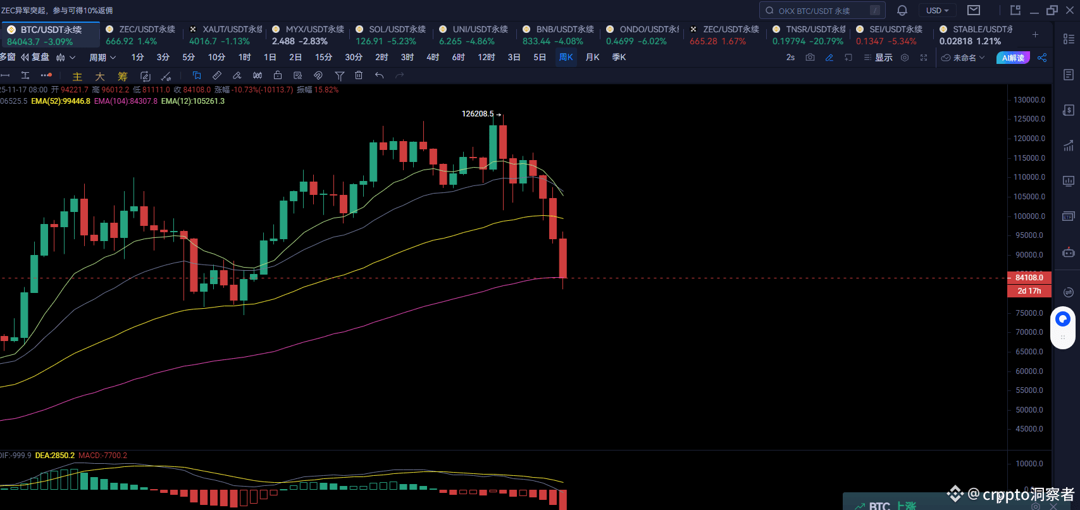
Task: Select the ruler measurement tool
Action: point(217,75)
